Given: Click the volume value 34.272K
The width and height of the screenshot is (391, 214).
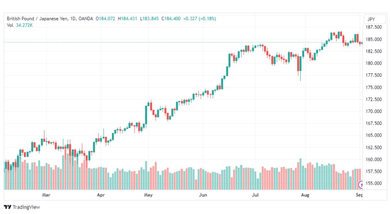Looking at the screenshot, I should [x=24, y=25].
